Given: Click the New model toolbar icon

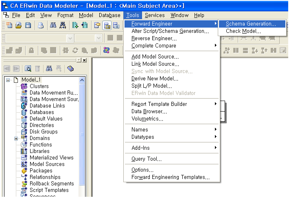Looking at the screenshot, I should coord(9,25).
